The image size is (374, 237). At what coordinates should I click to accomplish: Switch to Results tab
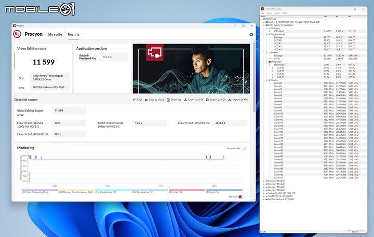pos(74,35)
